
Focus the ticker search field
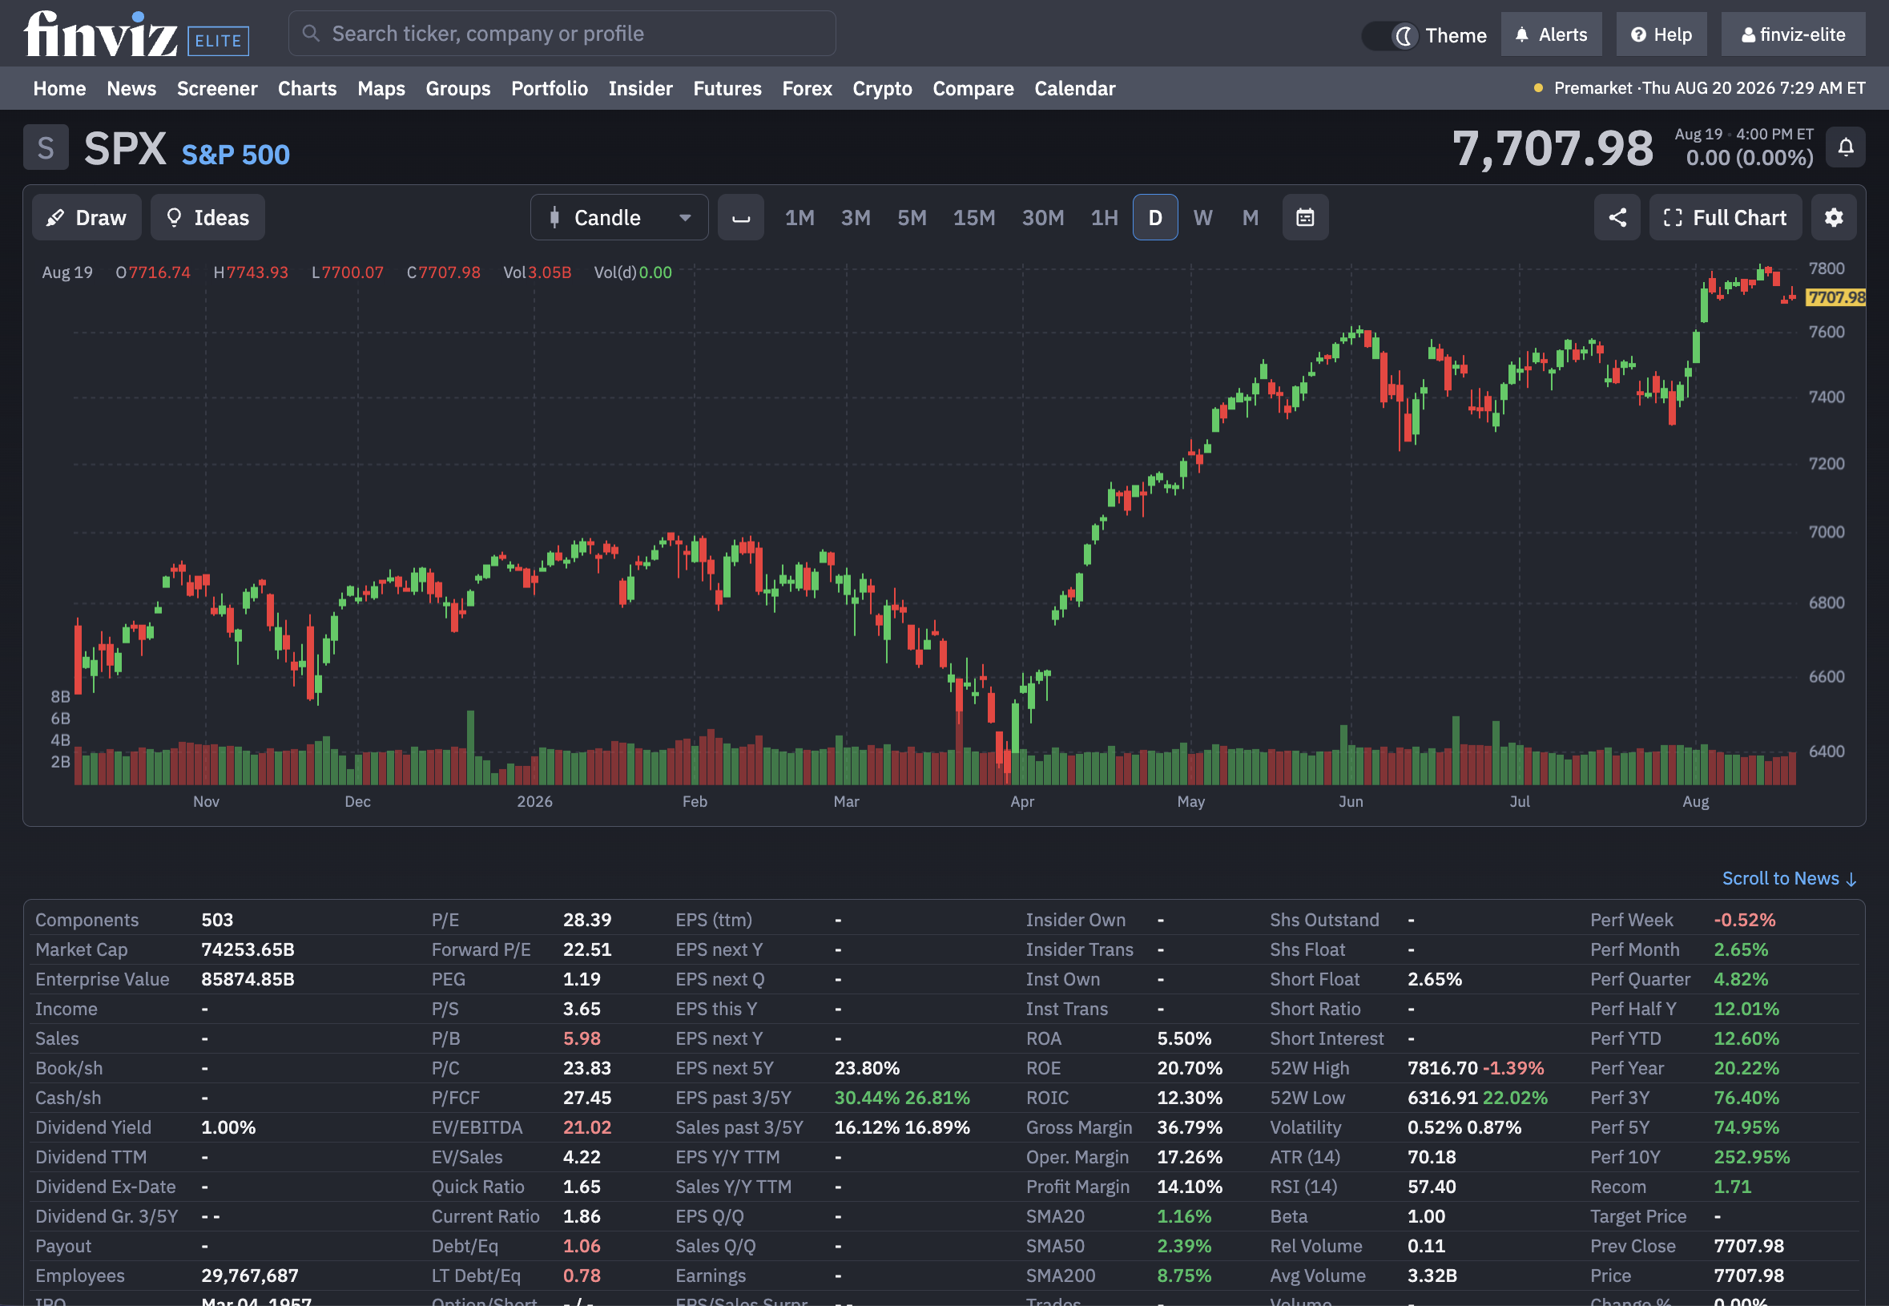[x=562, y=34]
